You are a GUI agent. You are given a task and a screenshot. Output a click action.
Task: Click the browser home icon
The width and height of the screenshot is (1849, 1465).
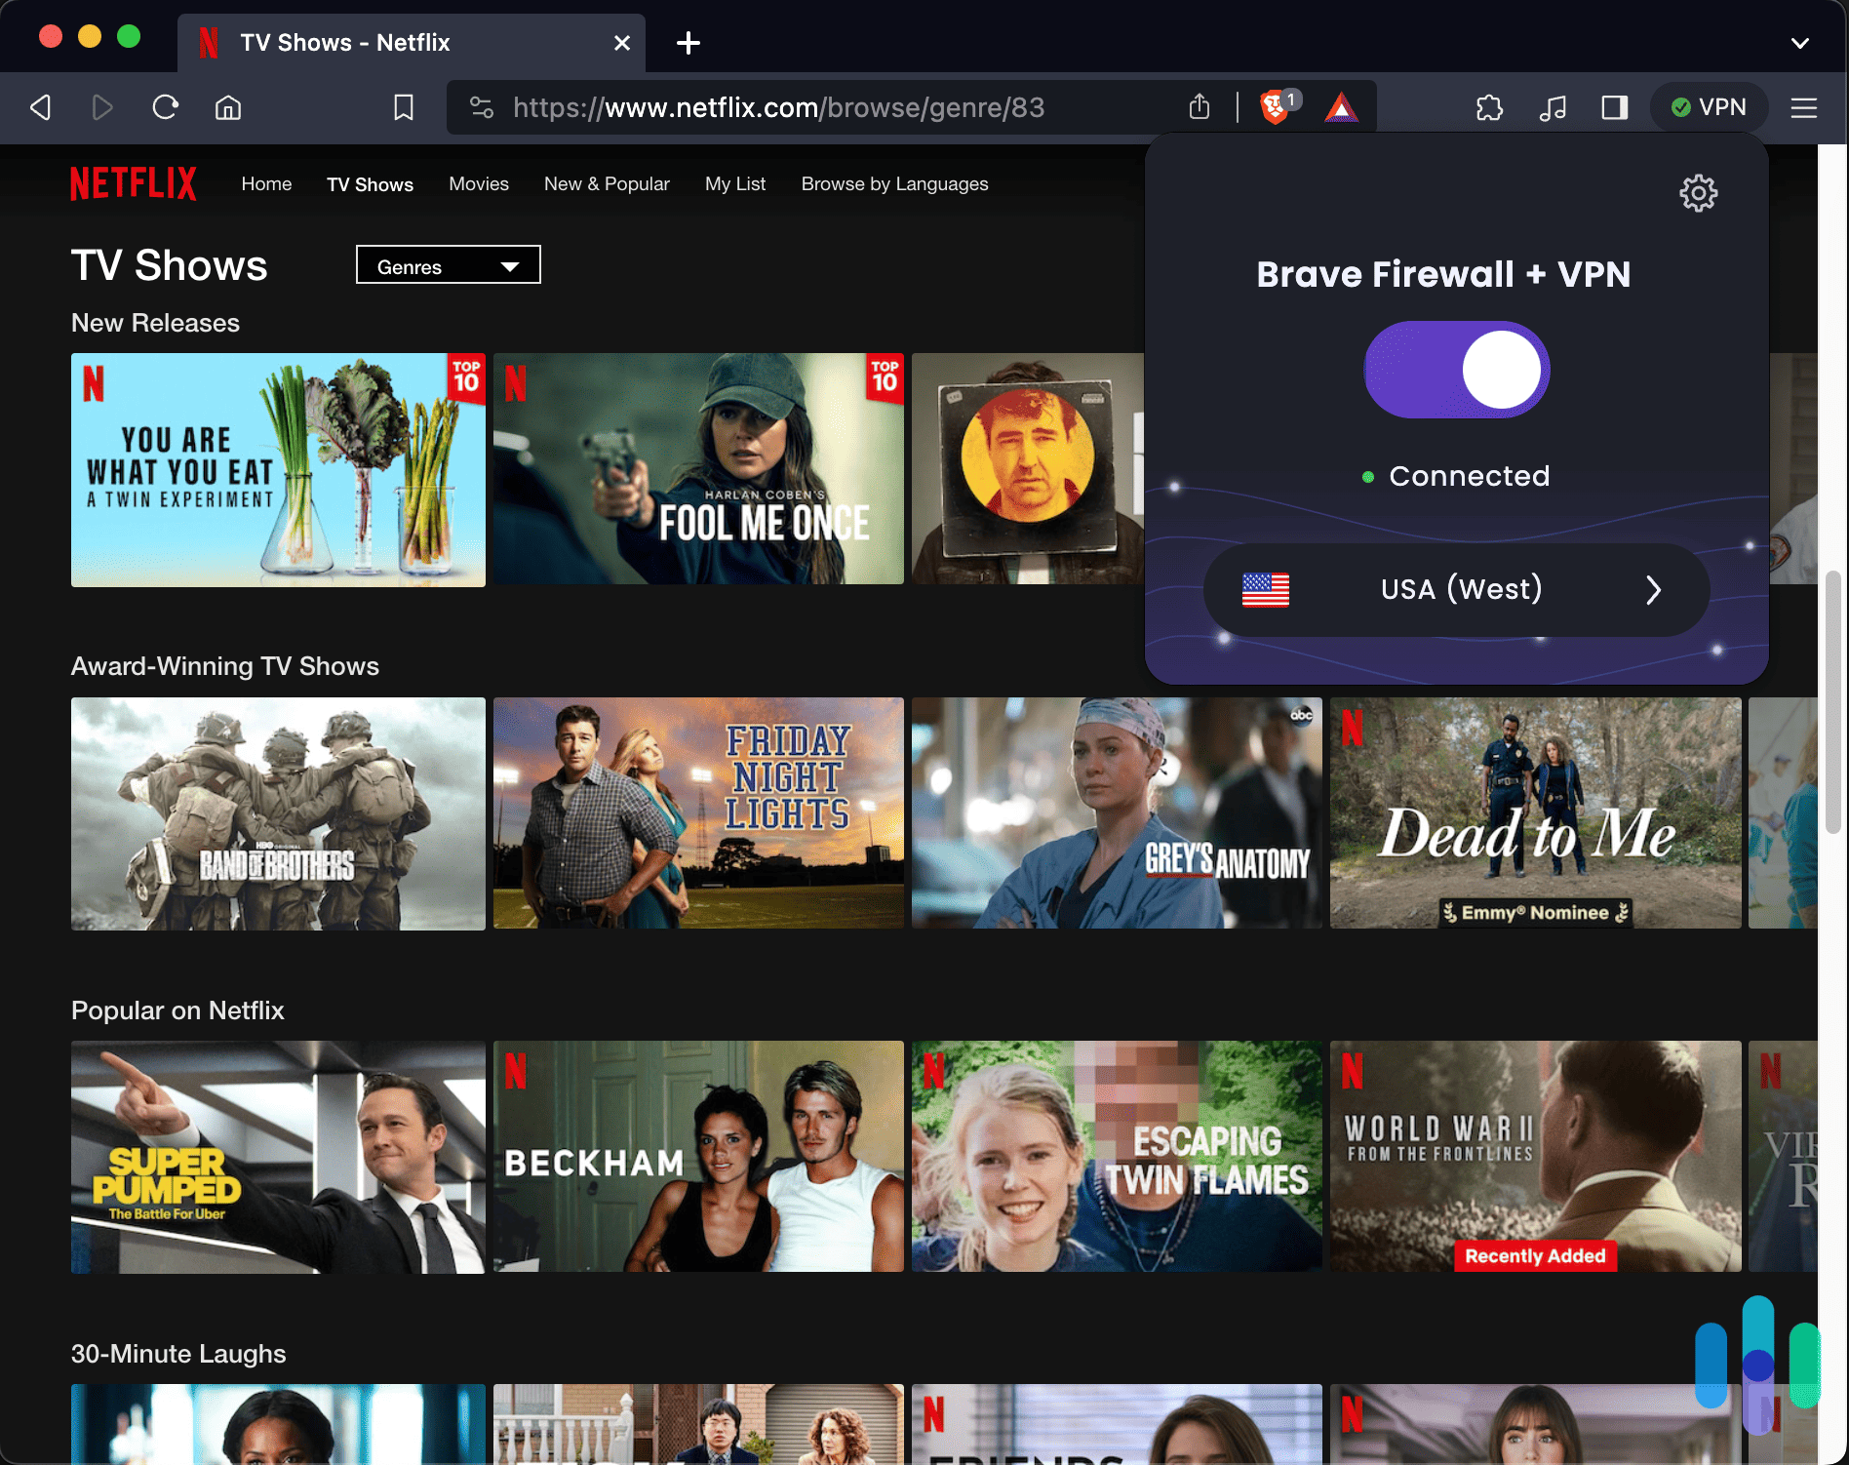coord(228,107)
